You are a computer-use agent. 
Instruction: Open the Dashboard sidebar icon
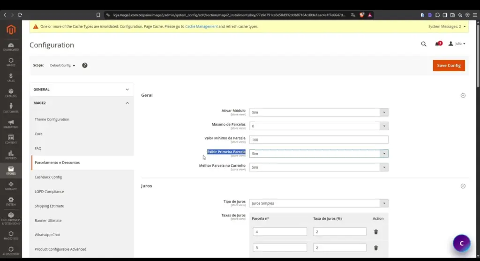(11, 47)
